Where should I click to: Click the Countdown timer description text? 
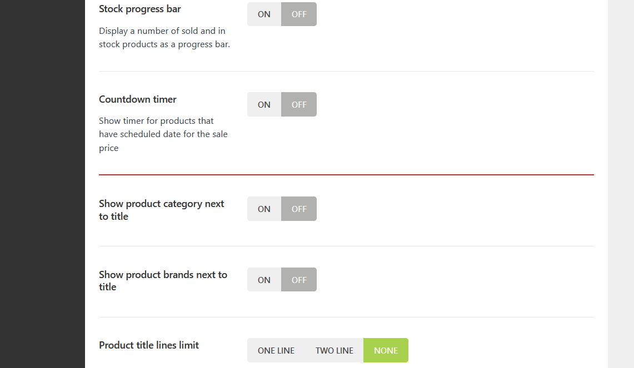(163, 134)
